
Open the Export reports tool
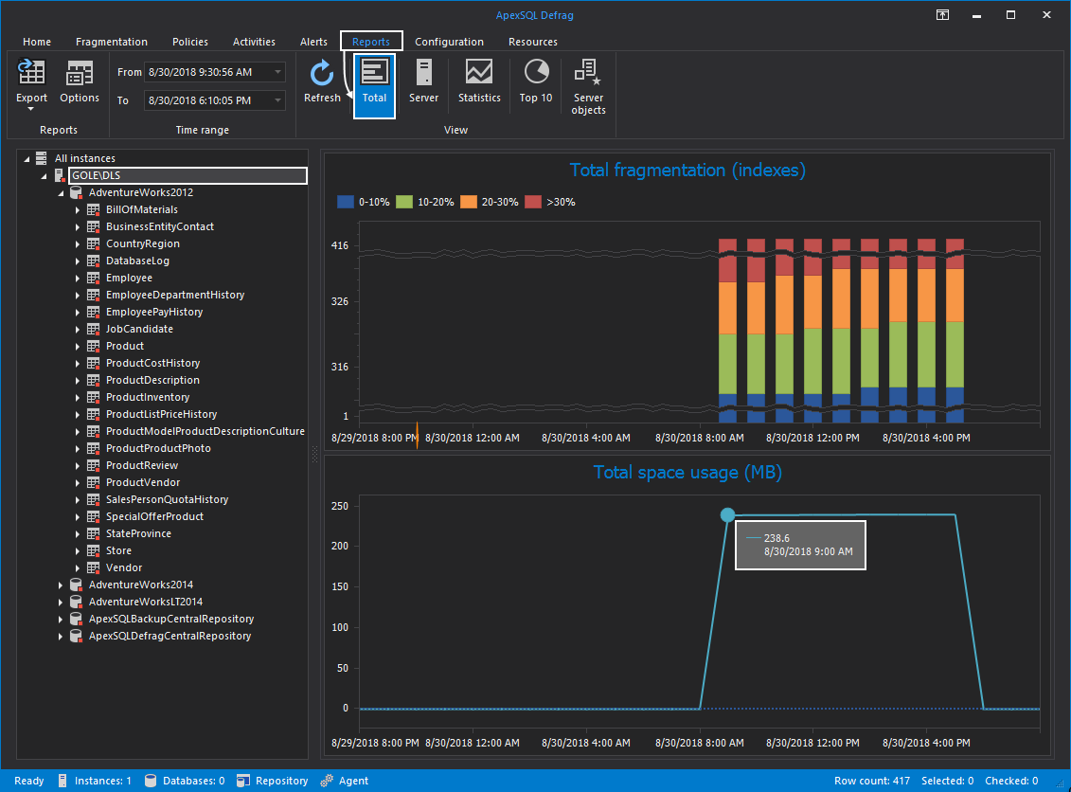click(x=31, y=83)
